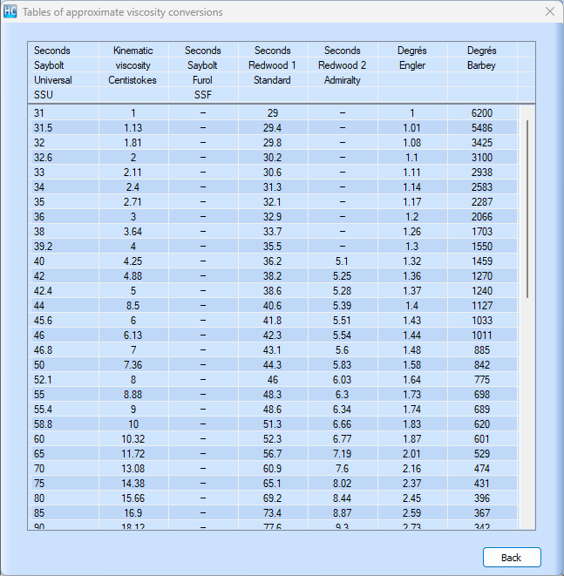Select the 58.8 SSU cell
This screenshot has width=564, height=576.
tap(43, 424)
